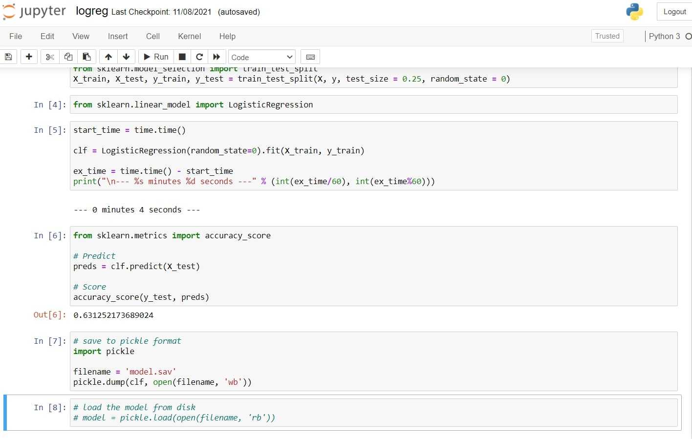Toggle the Trusted notebook indicator
The width and height of the screenshot is (692, 439).
(x=607, y=36)
